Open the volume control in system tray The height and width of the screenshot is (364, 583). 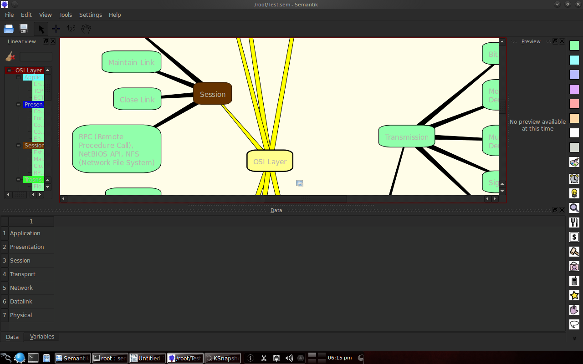coord(289,358)
